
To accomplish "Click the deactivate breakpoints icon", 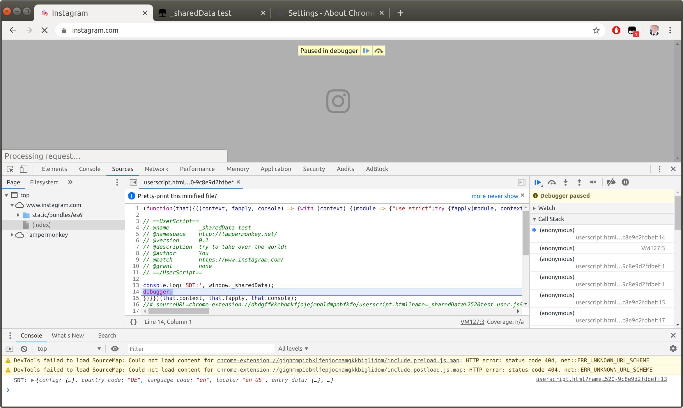I will coord(611,182).
